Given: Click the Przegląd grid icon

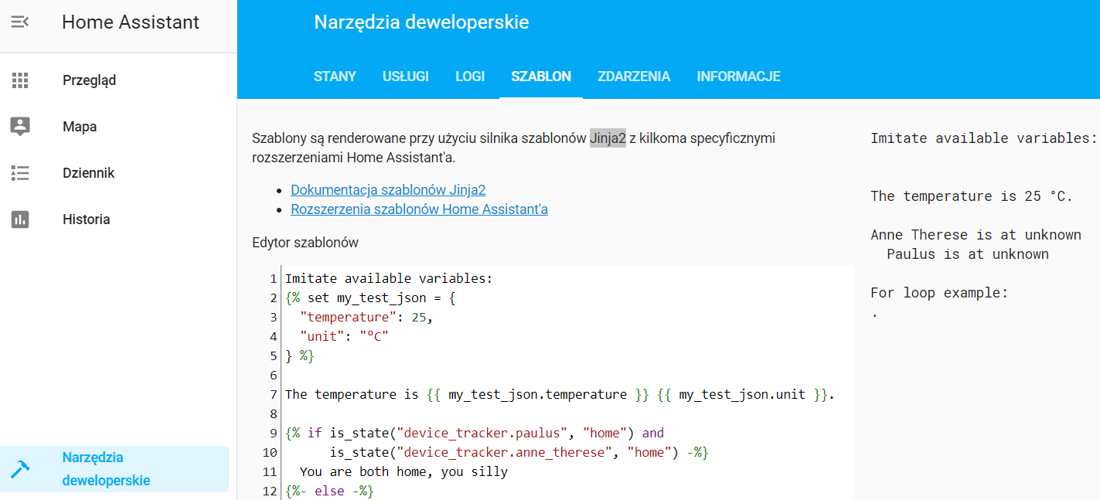Looking at the screenshot, I should [20, 80].
